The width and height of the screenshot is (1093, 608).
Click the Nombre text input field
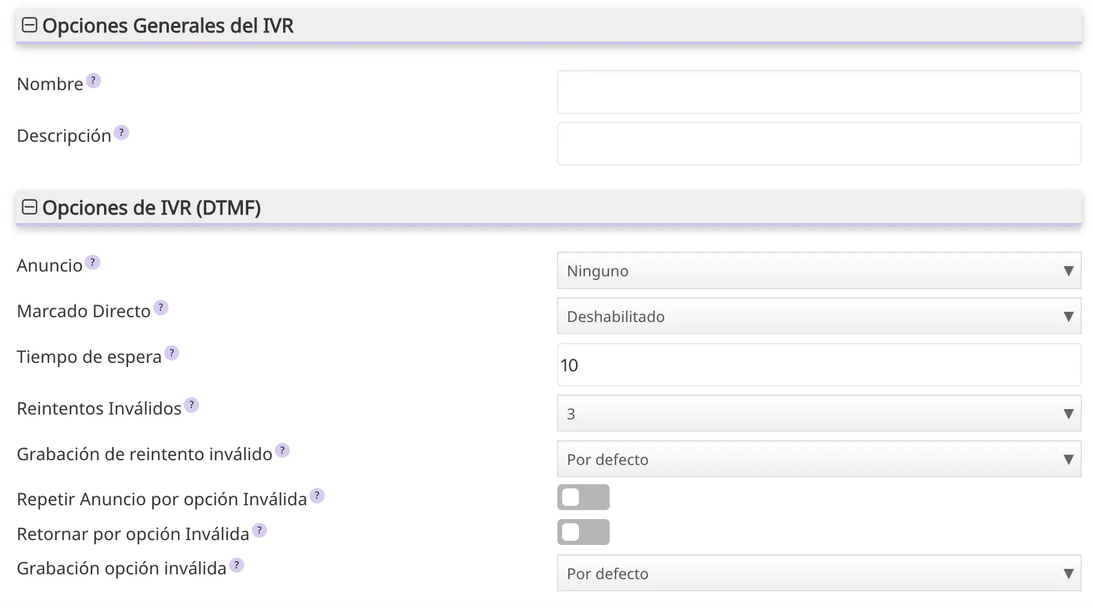818,92
